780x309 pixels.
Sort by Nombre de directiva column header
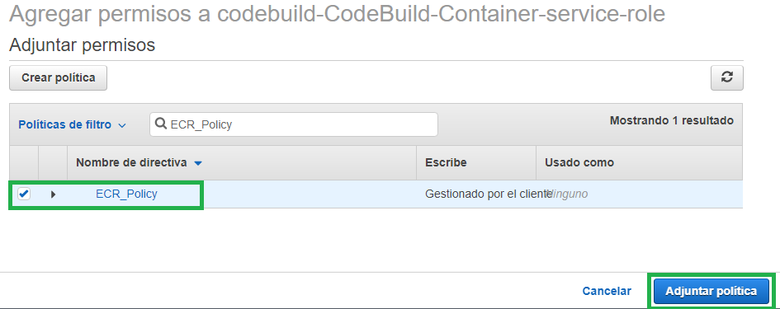click(x=131, y=162)
